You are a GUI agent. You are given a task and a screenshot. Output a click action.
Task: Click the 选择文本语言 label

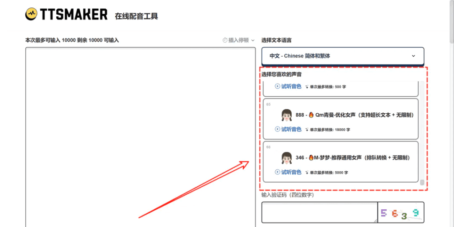[x=277, y=40]
